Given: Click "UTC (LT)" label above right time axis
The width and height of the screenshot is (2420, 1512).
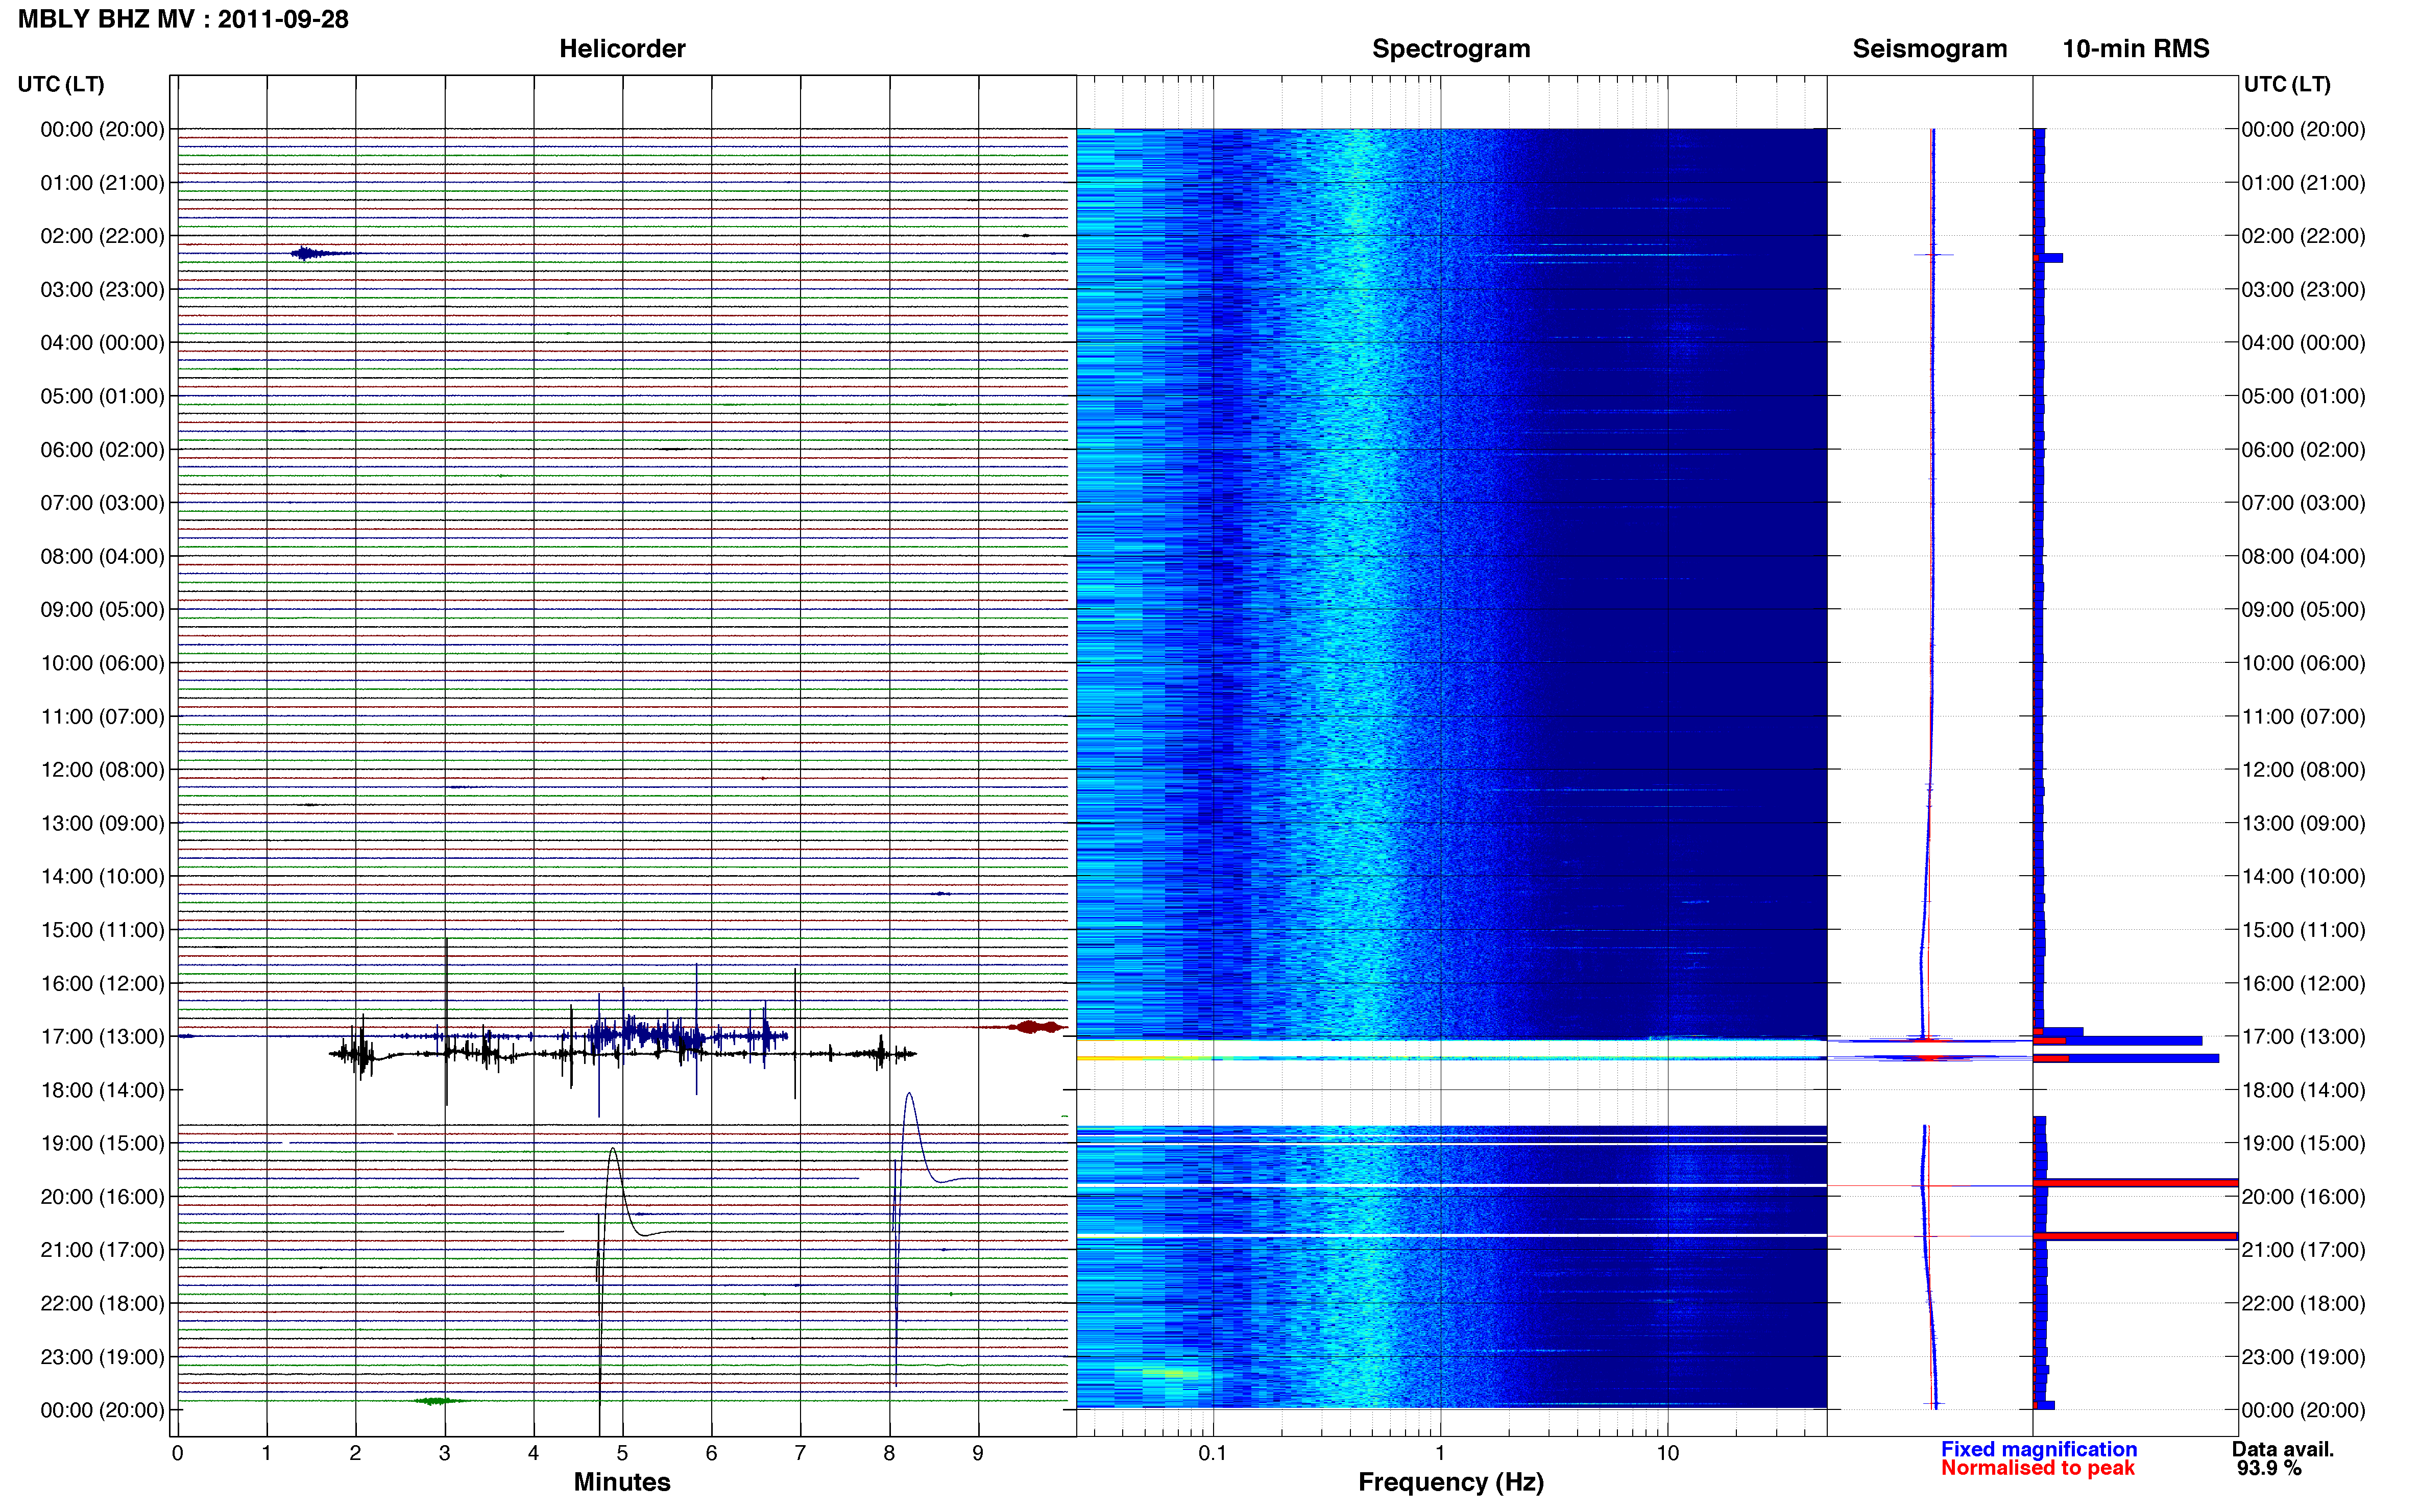Looking at the screenshot, I should (x=2287, y=84).
